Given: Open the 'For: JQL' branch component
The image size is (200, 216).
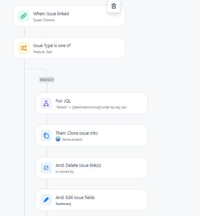Looking at the screenshot, I should coord(91,103).
